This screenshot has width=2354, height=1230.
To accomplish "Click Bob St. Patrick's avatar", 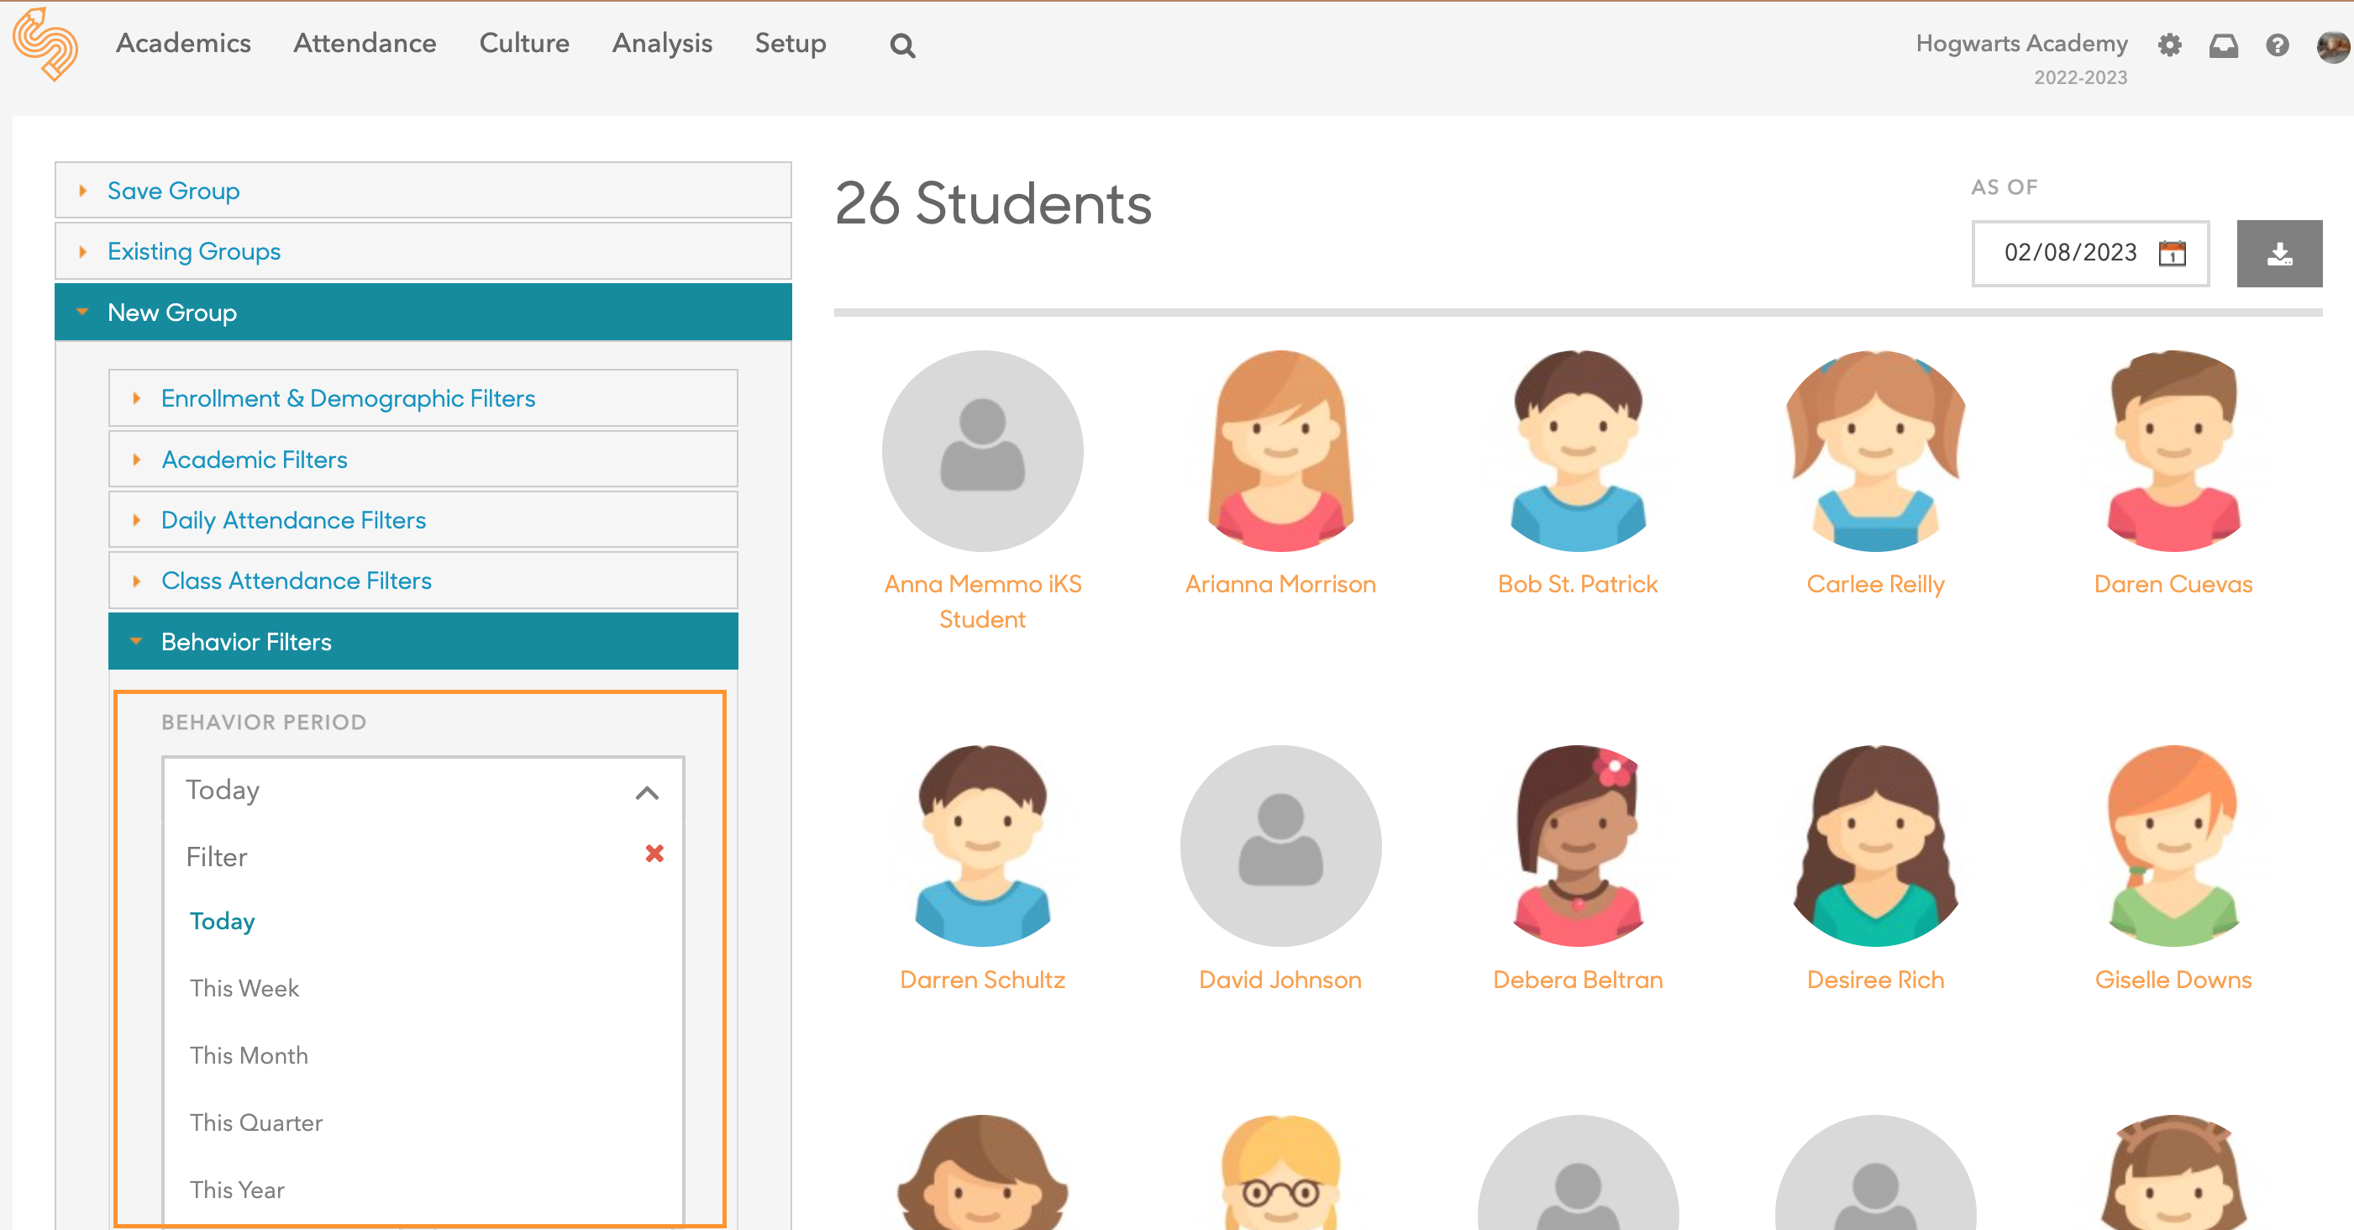I will [x=1579, y=451].
